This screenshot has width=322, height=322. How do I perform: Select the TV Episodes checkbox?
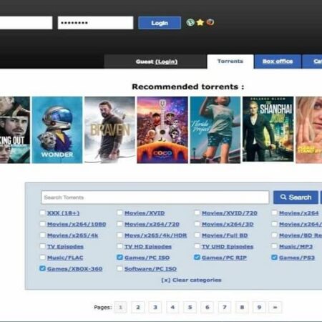click(x=42, y=246)
